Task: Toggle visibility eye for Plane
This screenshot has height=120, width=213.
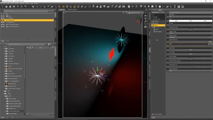Action: (2, 16)
